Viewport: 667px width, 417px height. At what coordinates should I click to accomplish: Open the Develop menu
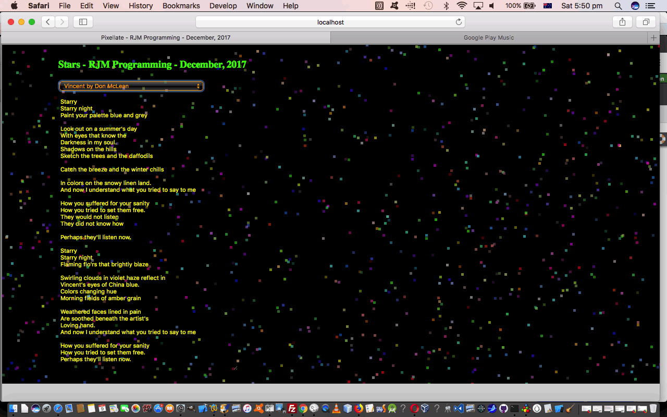pos(223,6)
